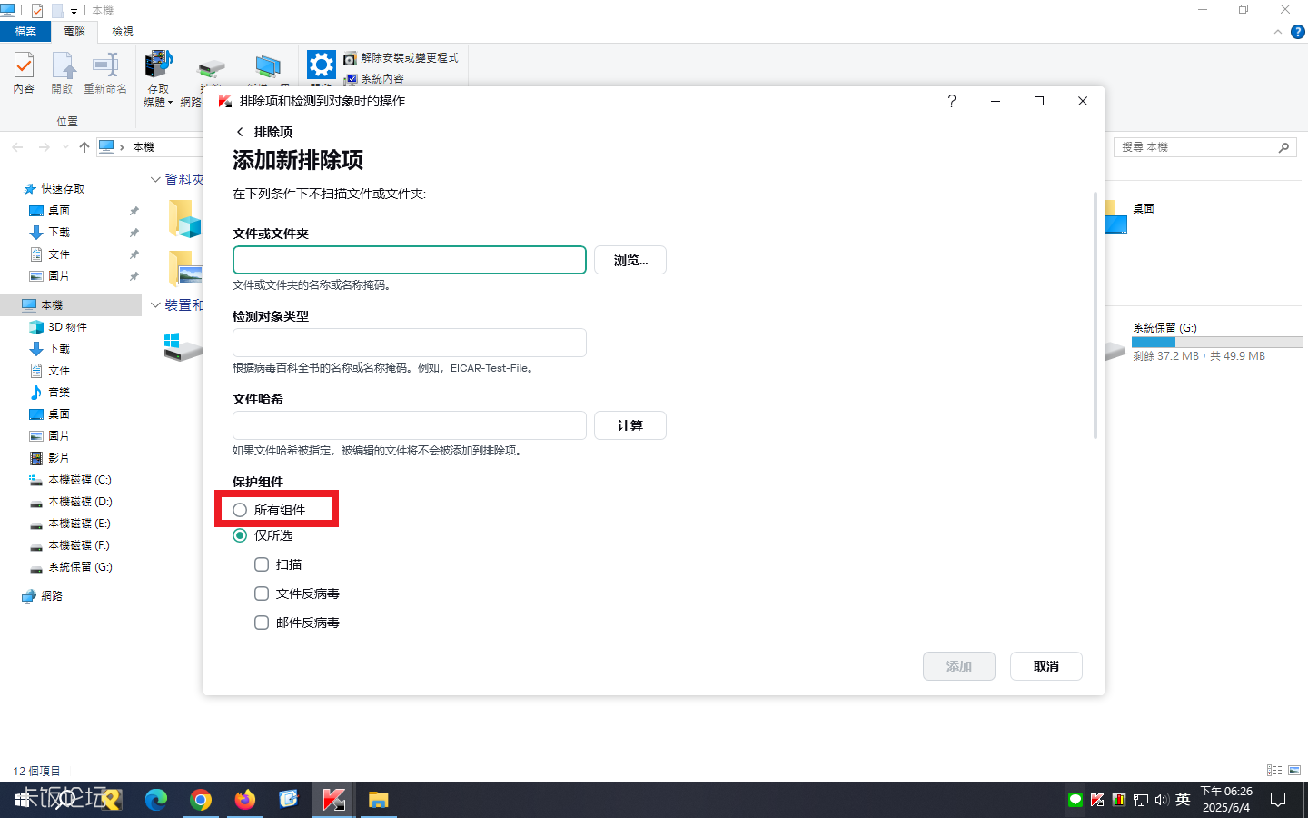Open the notification center icon
Screen dimensions: 1308x818
(1278, 800)
